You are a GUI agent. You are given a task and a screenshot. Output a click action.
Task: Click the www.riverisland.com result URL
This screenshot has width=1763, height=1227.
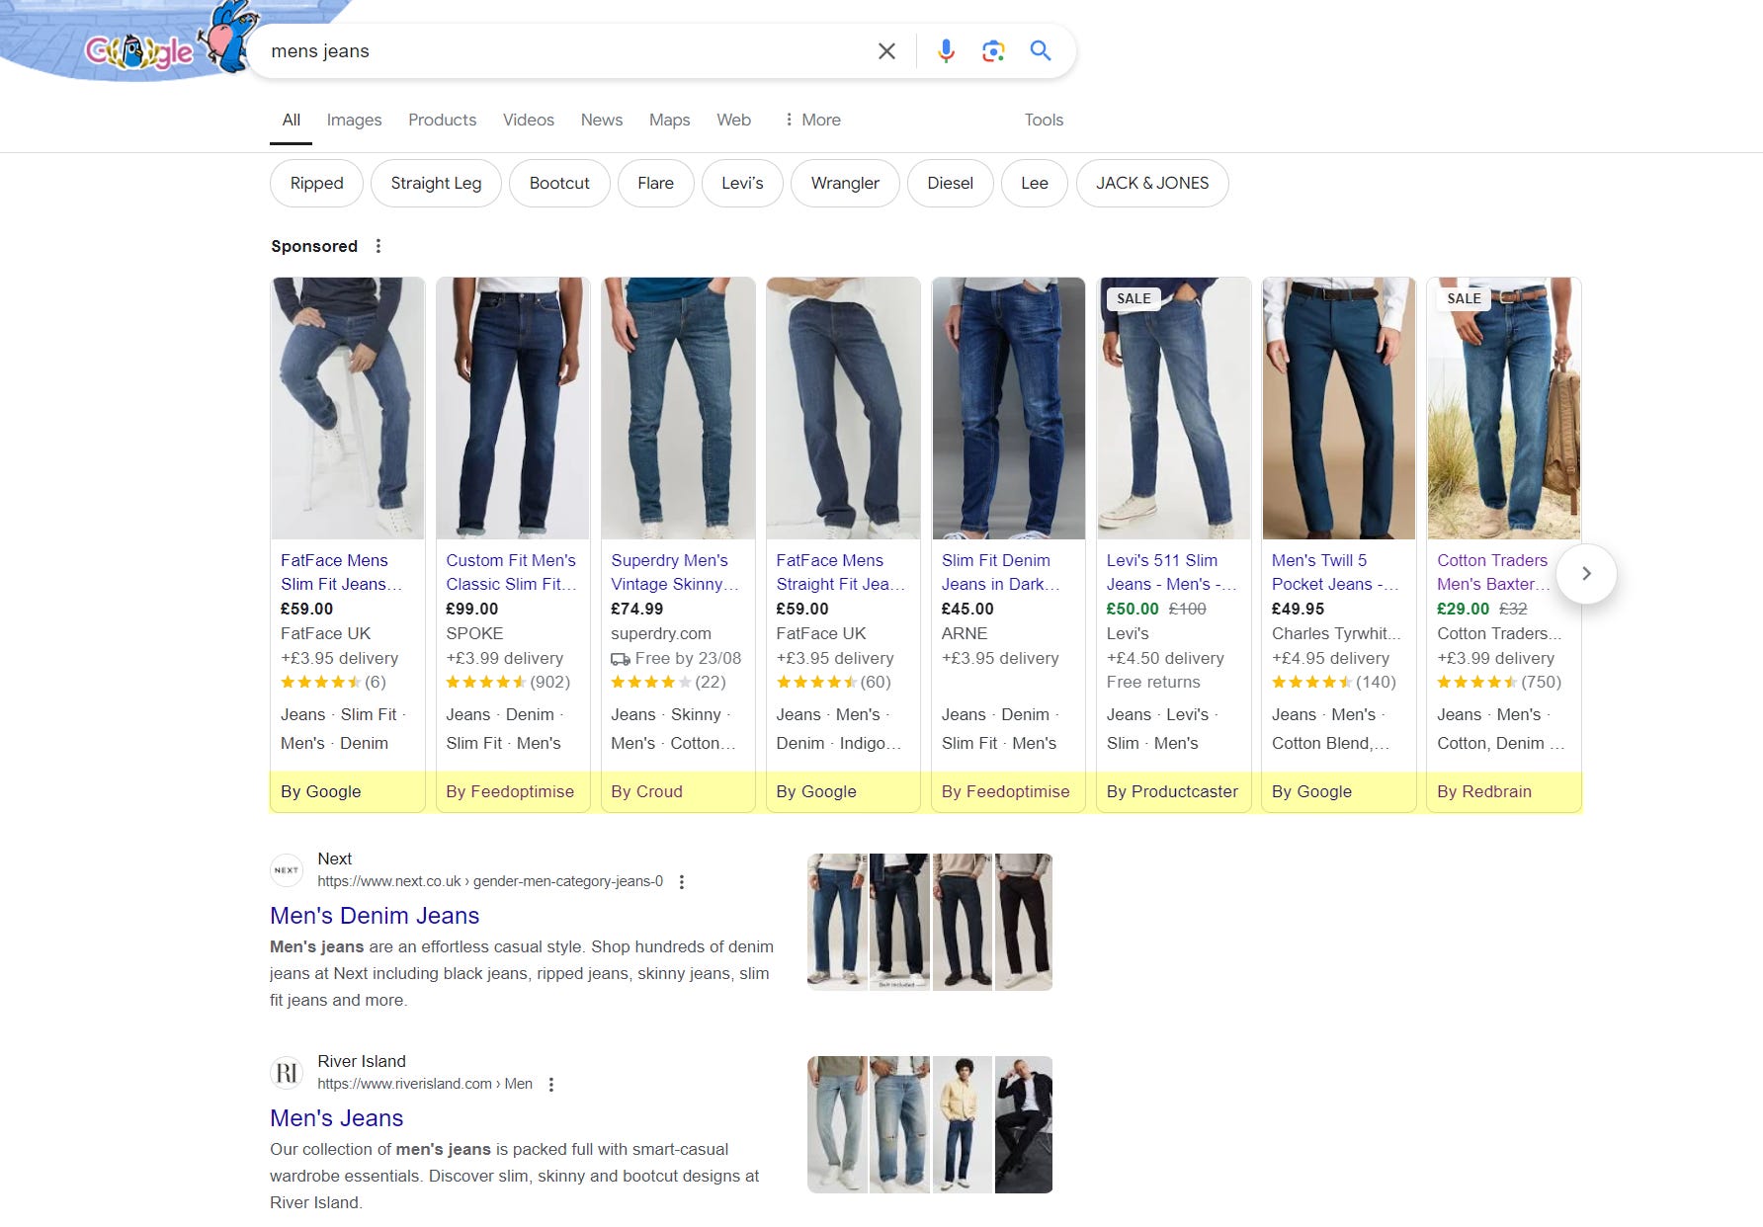pyautogui.click(x=425, y=1084)
